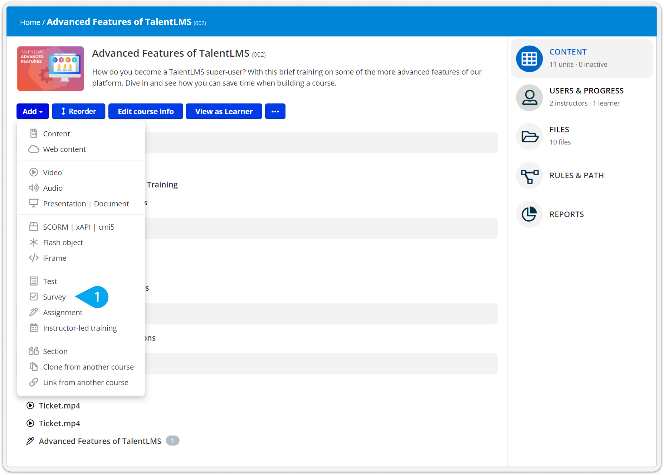Click the pencil icon beside Advanced Features unit

30,441
